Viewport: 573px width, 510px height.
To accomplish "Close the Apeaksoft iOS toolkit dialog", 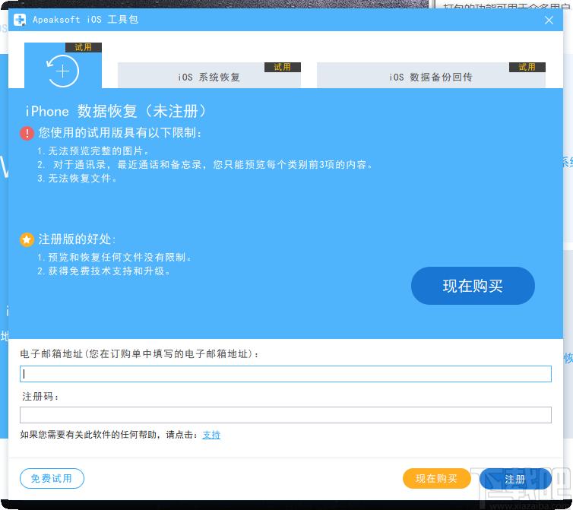I will pos(549,20).
